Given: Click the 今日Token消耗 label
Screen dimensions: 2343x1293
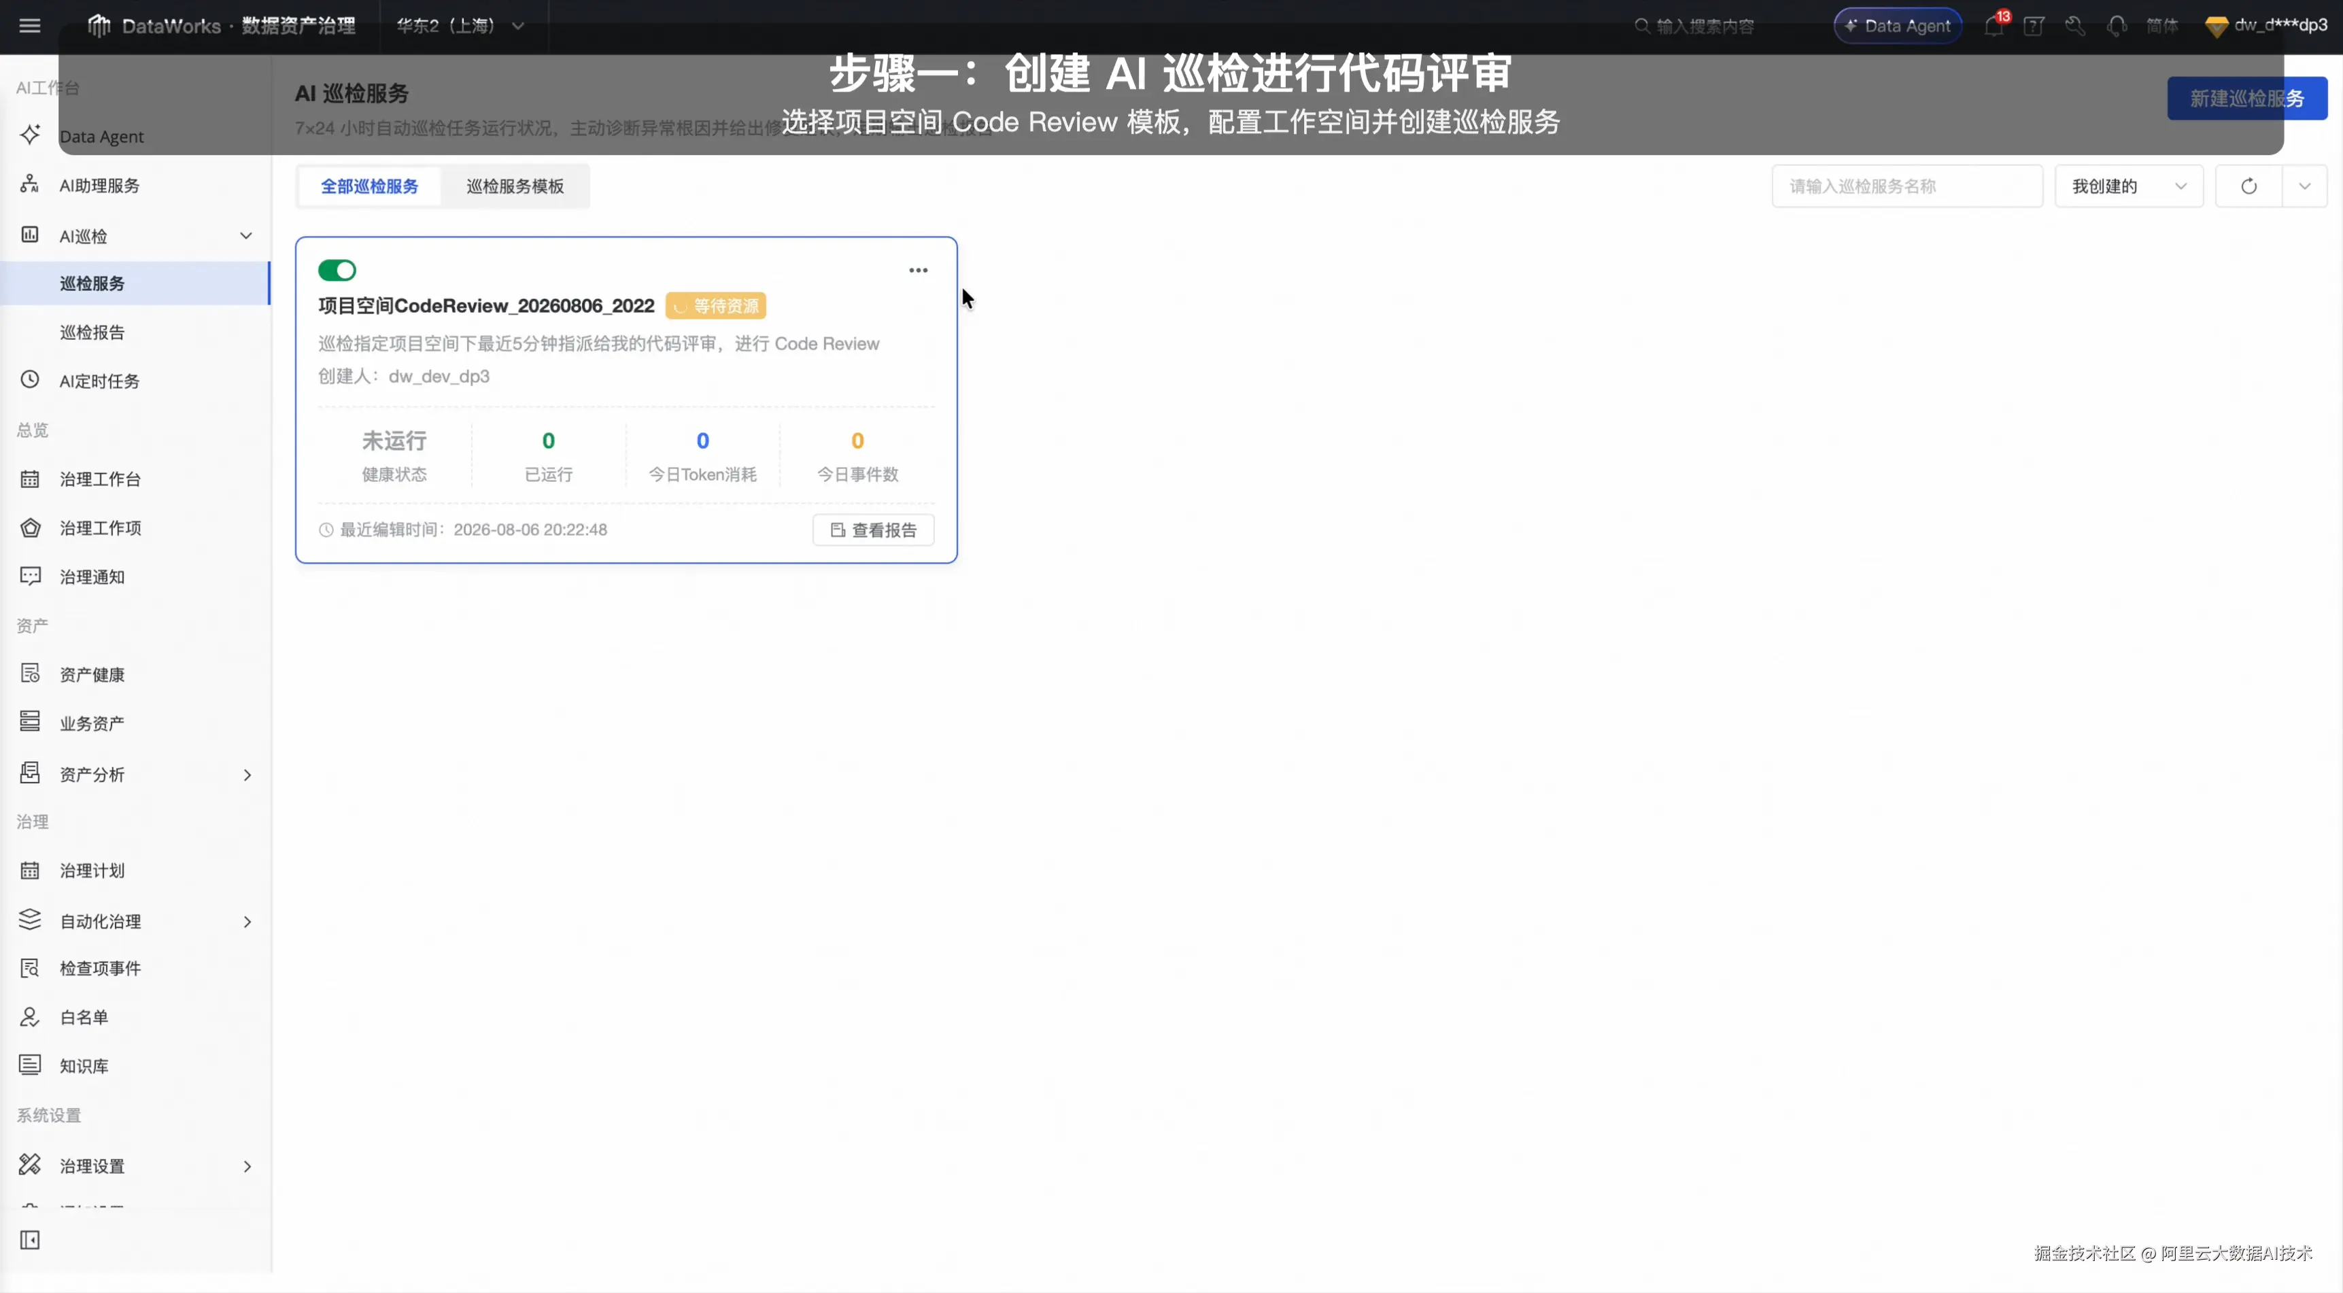Looking at the screenshot, I should tap(702, 475).
